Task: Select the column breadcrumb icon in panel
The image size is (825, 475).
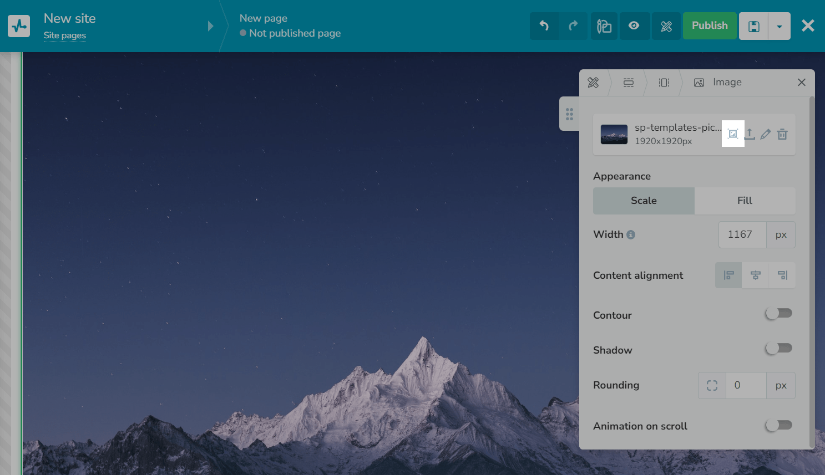Action: point(664,83)
